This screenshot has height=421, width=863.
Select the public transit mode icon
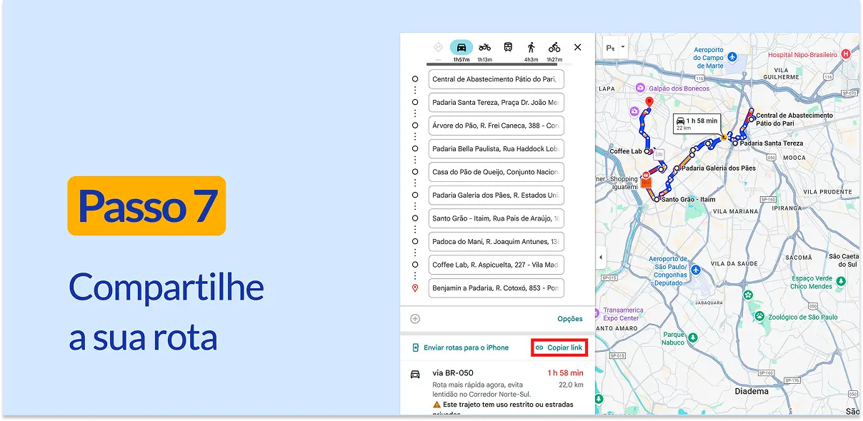point(508,47)
